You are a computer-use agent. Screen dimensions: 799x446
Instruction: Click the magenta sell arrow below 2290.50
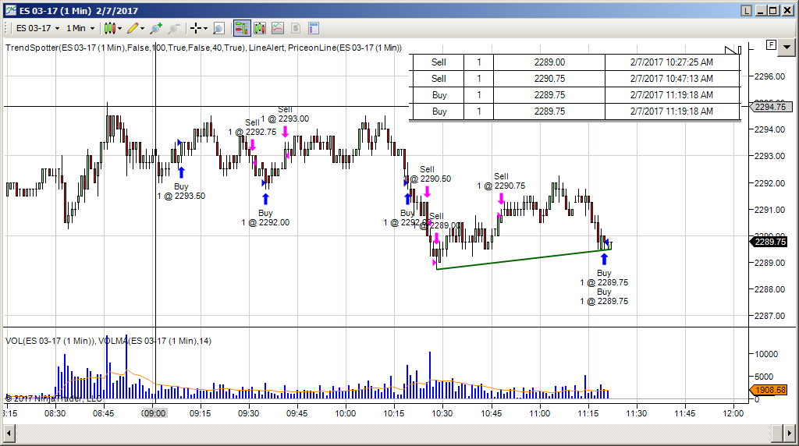coord(427,192)
